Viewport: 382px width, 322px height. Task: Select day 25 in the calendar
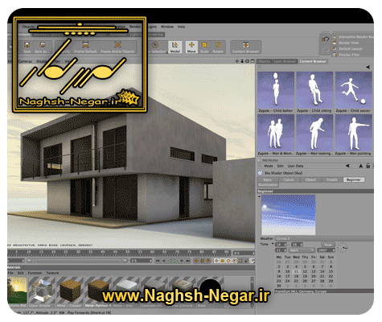(296, 281)
